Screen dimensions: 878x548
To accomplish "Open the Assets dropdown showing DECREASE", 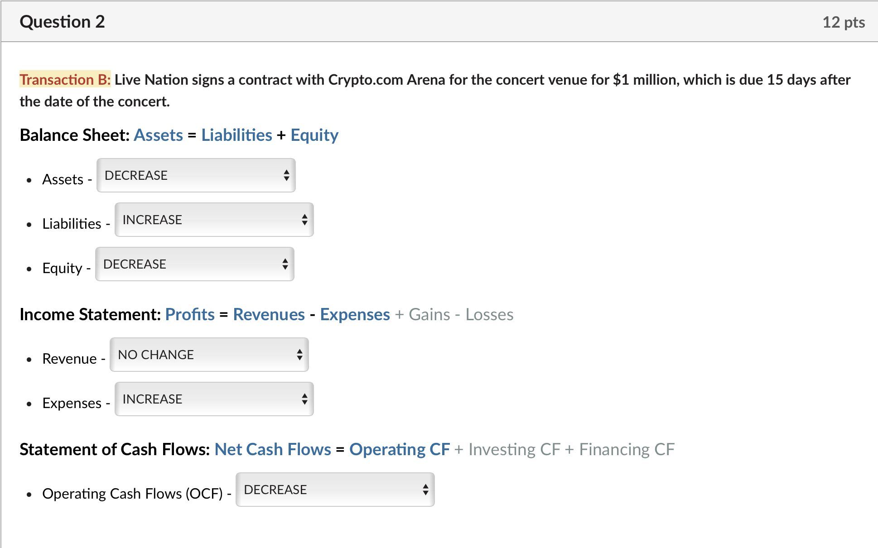I will point(195,175).
